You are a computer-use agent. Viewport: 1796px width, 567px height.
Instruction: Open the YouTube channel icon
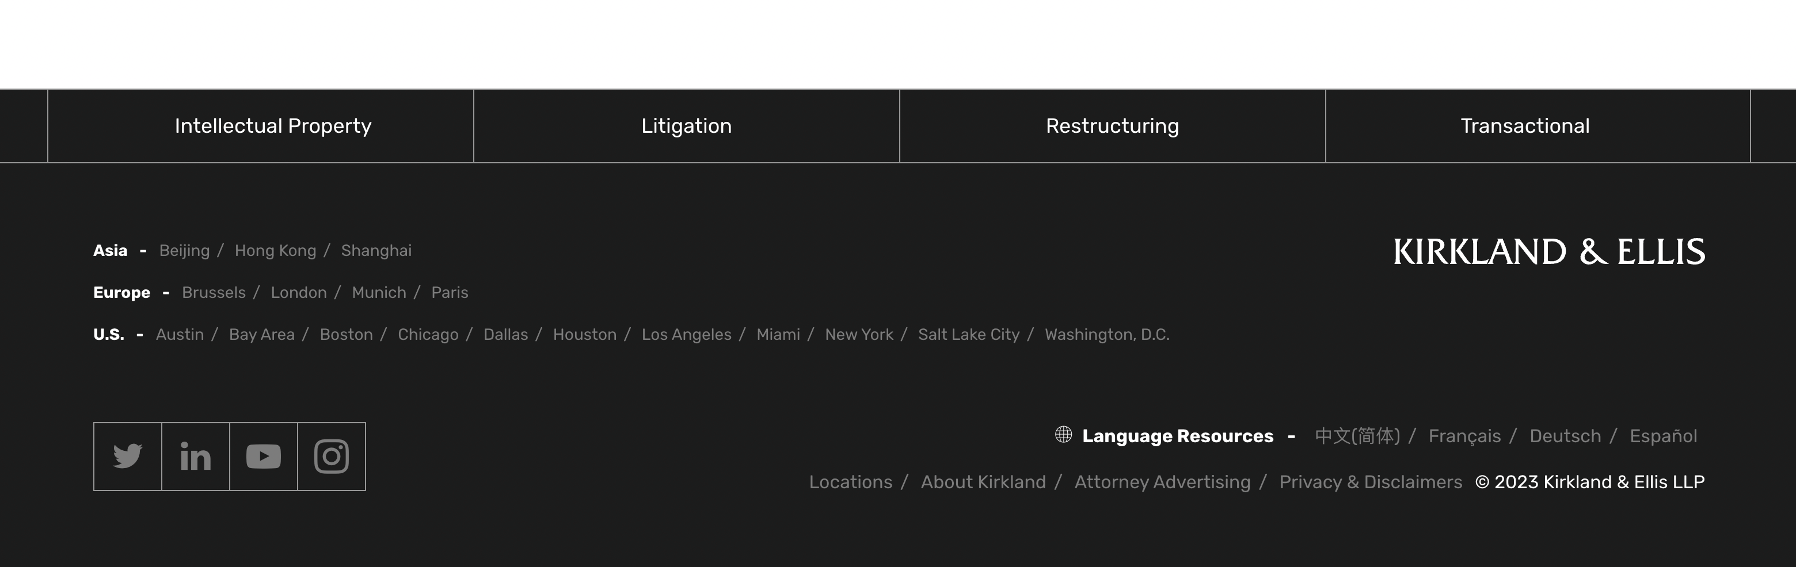click(264, 456)
